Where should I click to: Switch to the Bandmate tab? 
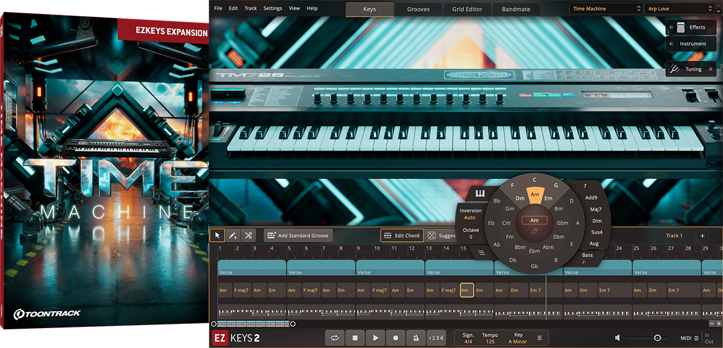tap(516, 9)
